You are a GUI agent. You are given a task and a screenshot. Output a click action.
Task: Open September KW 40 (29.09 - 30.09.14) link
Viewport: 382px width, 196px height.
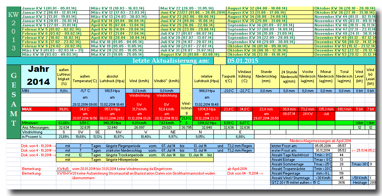(x=261, y=42)
